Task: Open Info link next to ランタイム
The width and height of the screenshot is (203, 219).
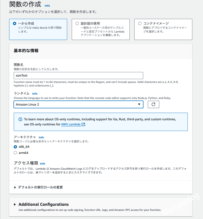Action: click(35, 94)
